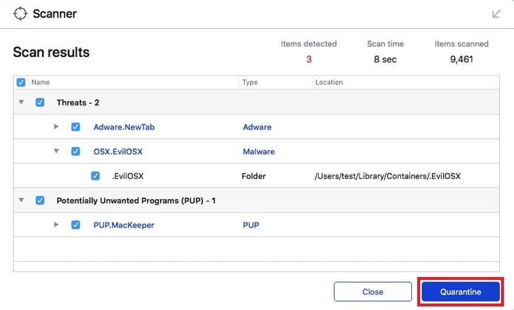Click the scan time value 8 sec
Screen dimensions: 514x310
(385, 60)
